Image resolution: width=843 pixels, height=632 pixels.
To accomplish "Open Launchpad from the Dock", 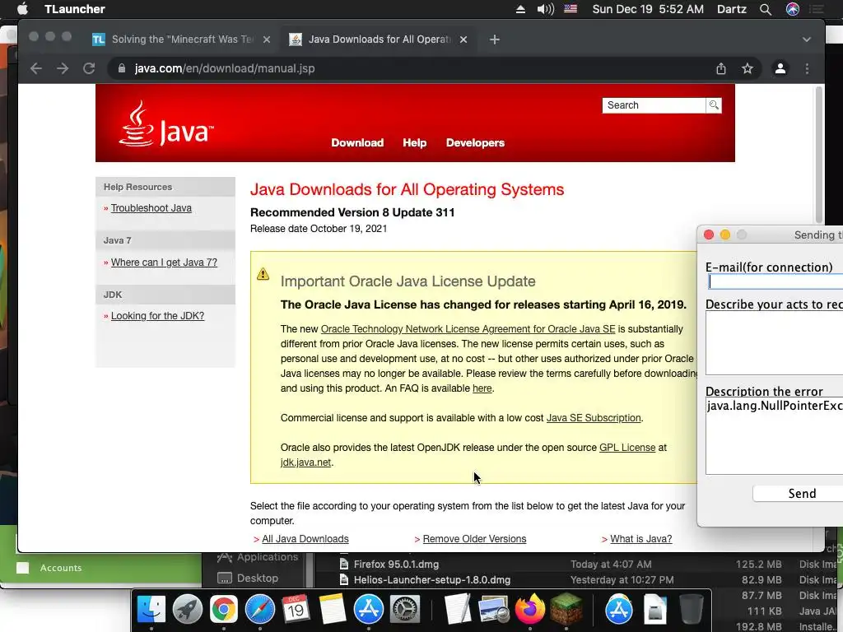I will (188, 609).
